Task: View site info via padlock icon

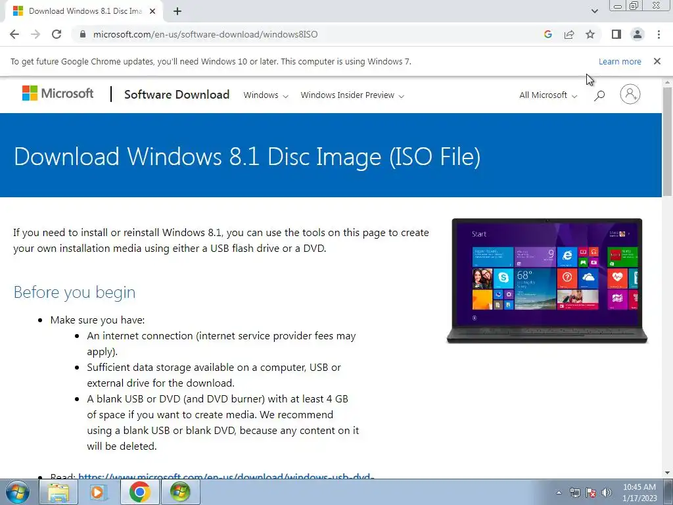Action: pos(83,34)
